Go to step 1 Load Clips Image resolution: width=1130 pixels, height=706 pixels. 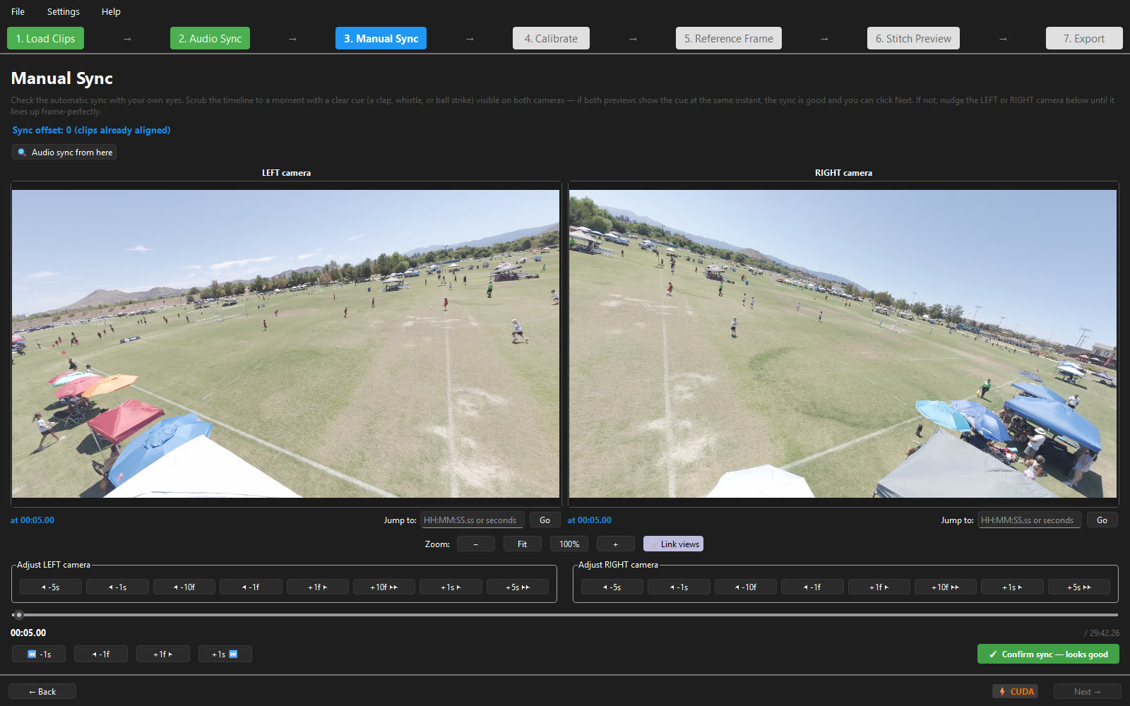[45, 38]
